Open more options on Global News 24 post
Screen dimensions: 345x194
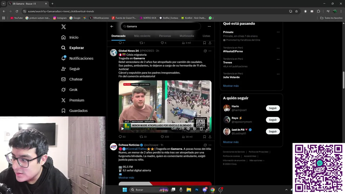click(210, 51)
